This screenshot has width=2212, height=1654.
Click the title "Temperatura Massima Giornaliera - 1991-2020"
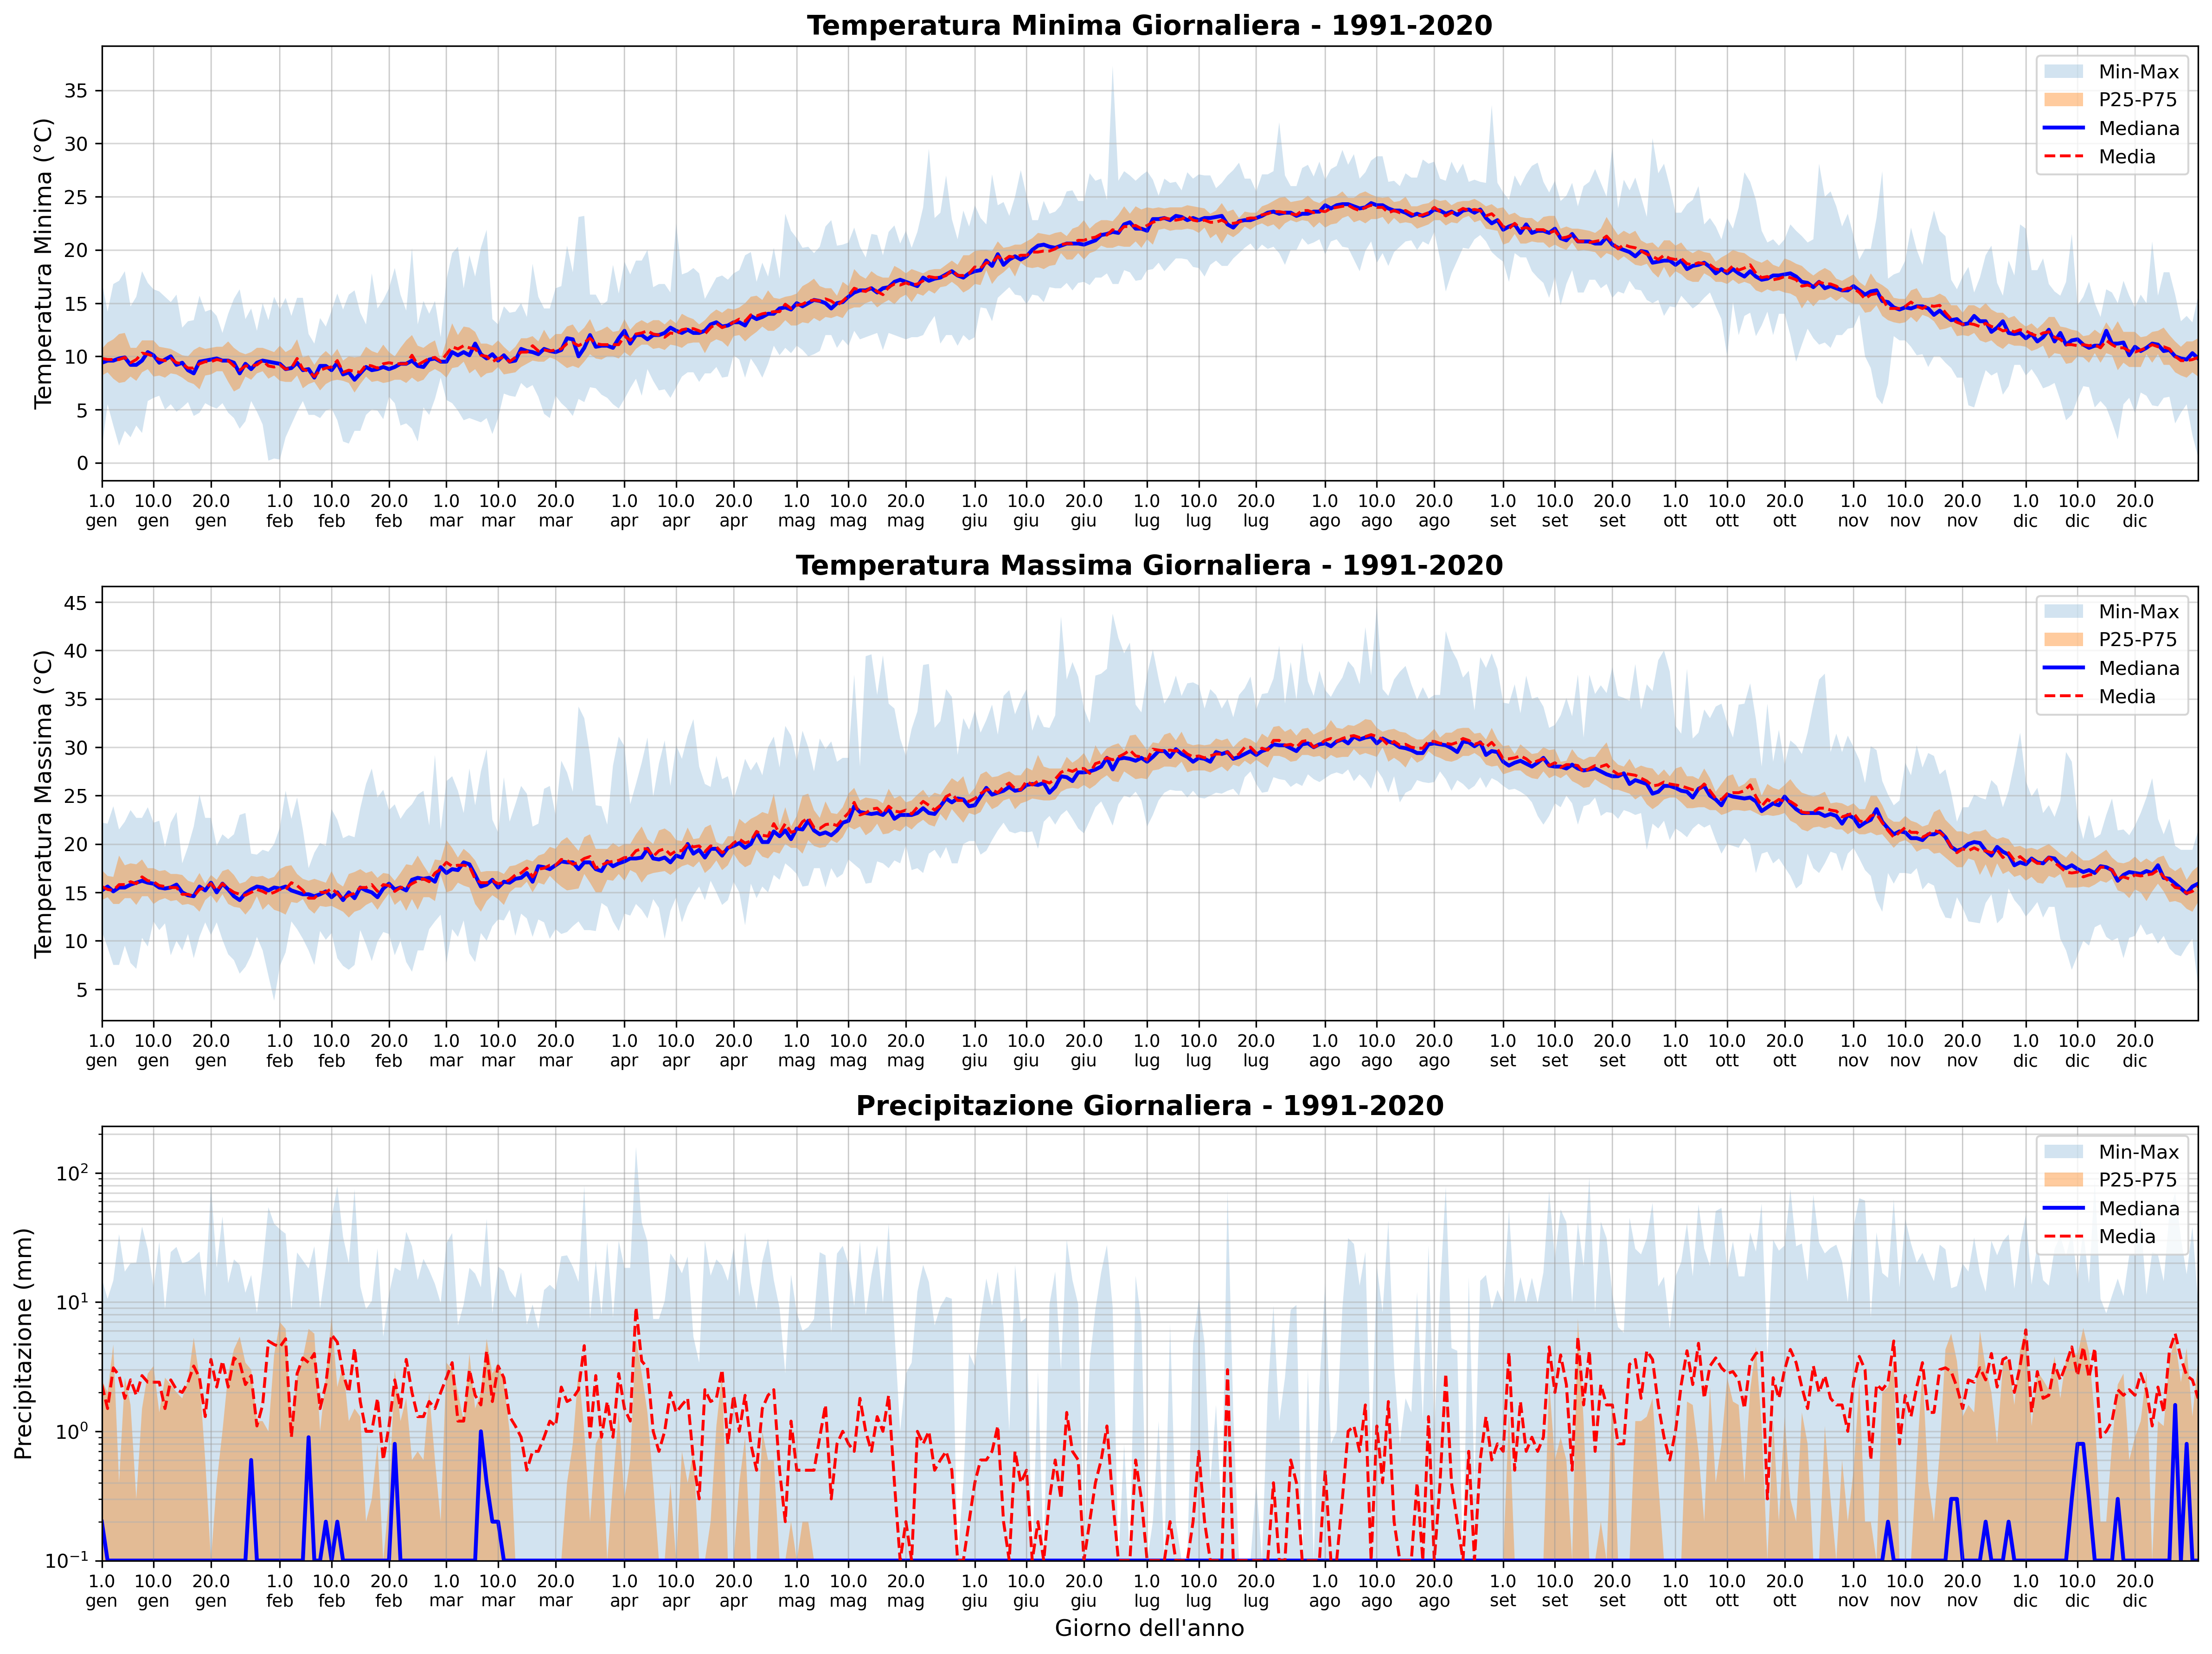[x=1149, y=566]
